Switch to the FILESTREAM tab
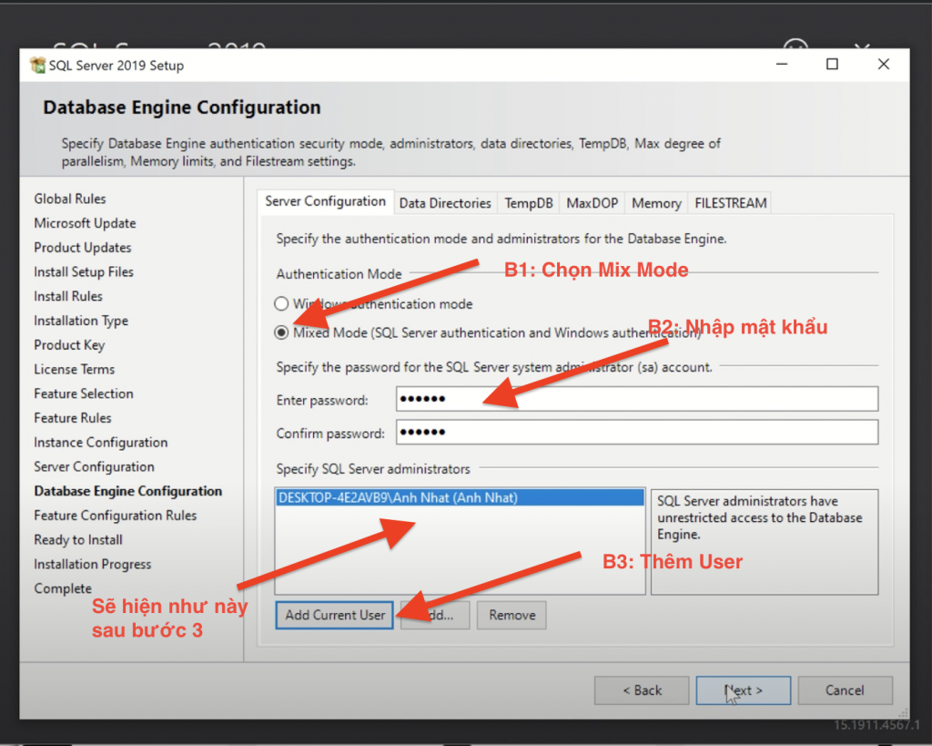 pos(731,203)
